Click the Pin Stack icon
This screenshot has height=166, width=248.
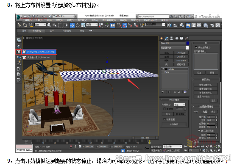point(163,92)
